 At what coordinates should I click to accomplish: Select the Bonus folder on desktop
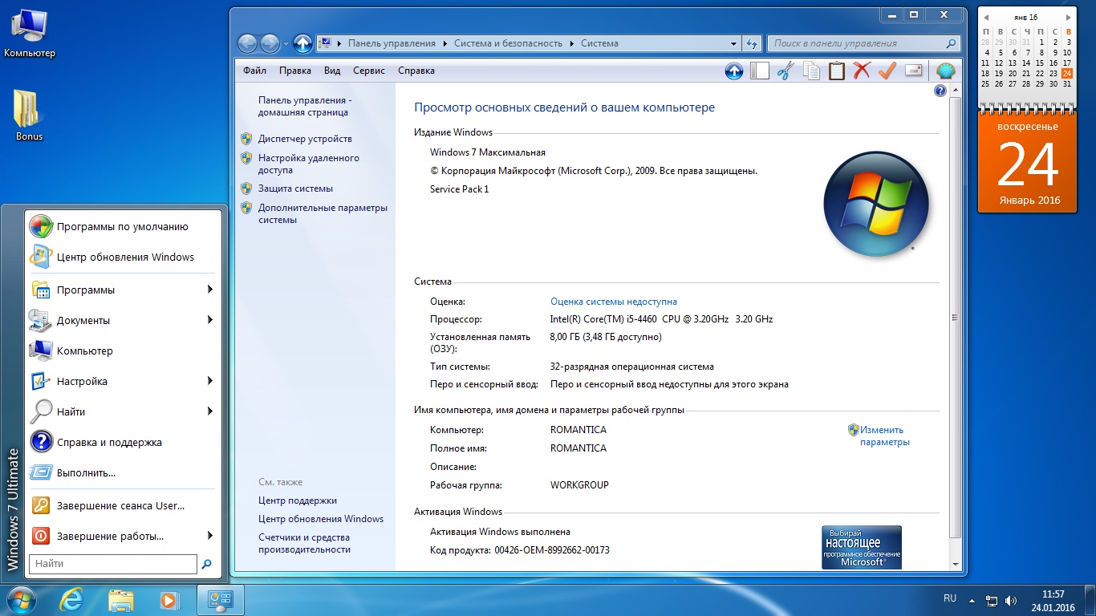pos(29,115)
